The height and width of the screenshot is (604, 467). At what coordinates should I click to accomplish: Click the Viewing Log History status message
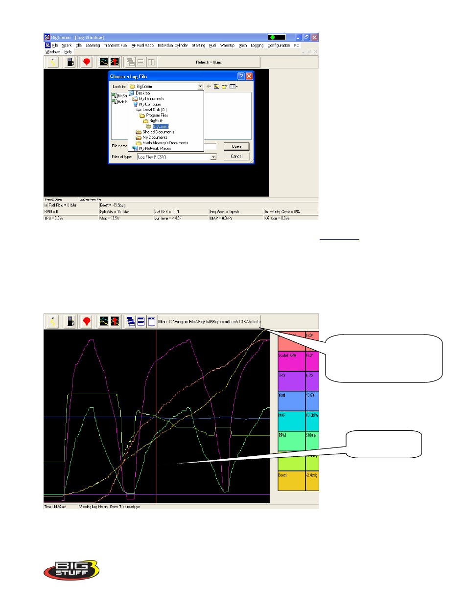click(110, 507)
